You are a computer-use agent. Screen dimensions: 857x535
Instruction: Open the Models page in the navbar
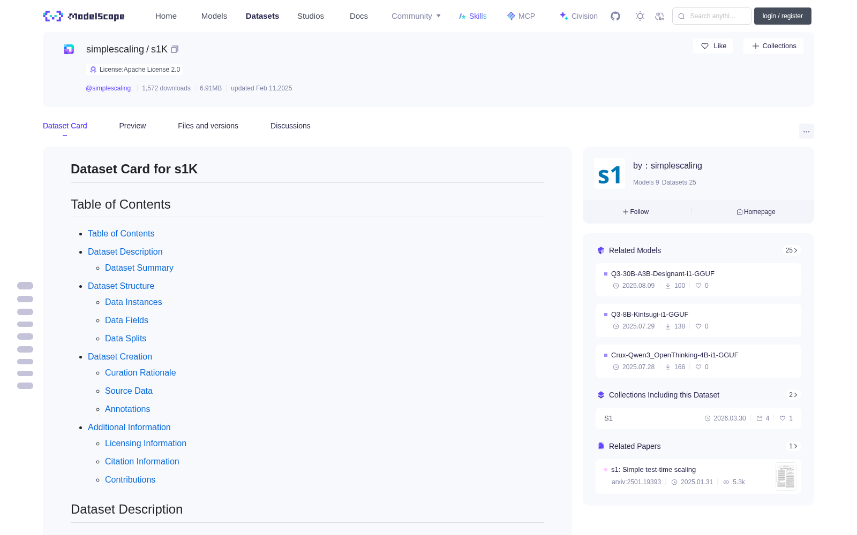pos(214,16)
